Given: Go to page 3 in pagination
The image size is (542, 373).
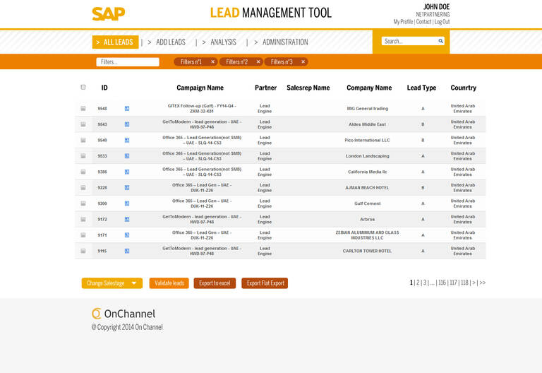Looking at the screenshot, I should 425,283.
